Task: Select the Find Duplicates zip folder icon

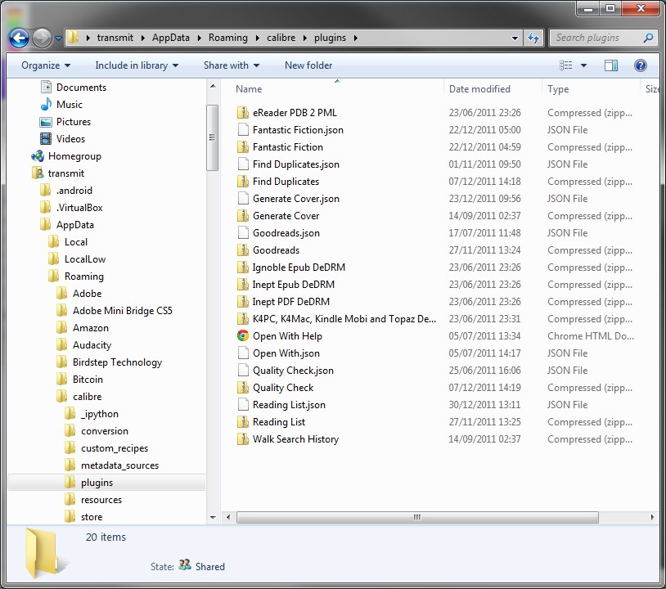Action: click(242, 182)
